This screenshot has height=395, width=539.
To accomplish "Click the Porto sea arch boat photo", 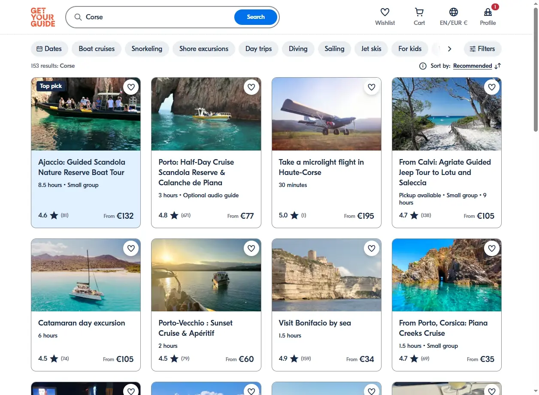I will [x=206, y=114].
